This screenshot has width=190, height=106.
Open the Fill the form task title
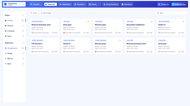37,44
